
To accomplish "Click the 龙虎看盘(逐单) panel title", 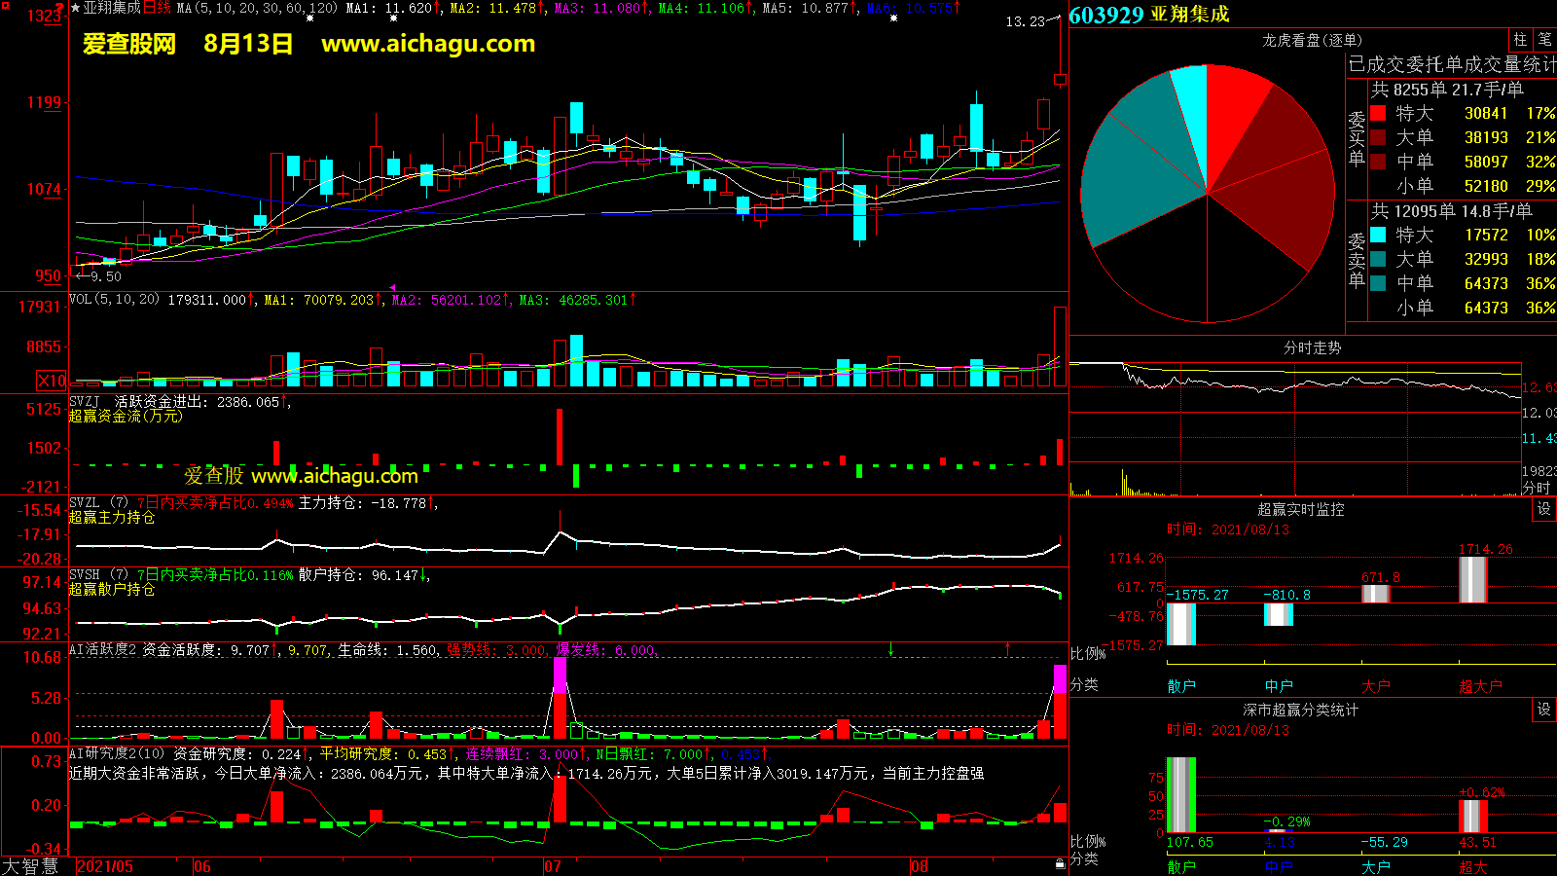I will pos(1312,40).
